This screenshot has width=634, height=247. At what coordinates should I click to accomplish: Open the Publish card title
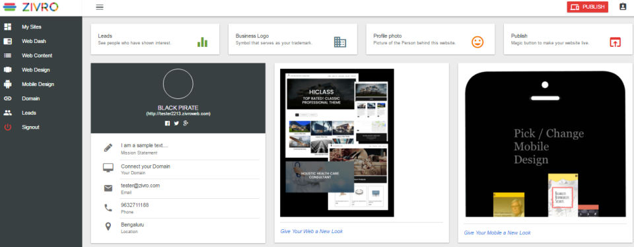pyautogui.click(x=519, y=36)
